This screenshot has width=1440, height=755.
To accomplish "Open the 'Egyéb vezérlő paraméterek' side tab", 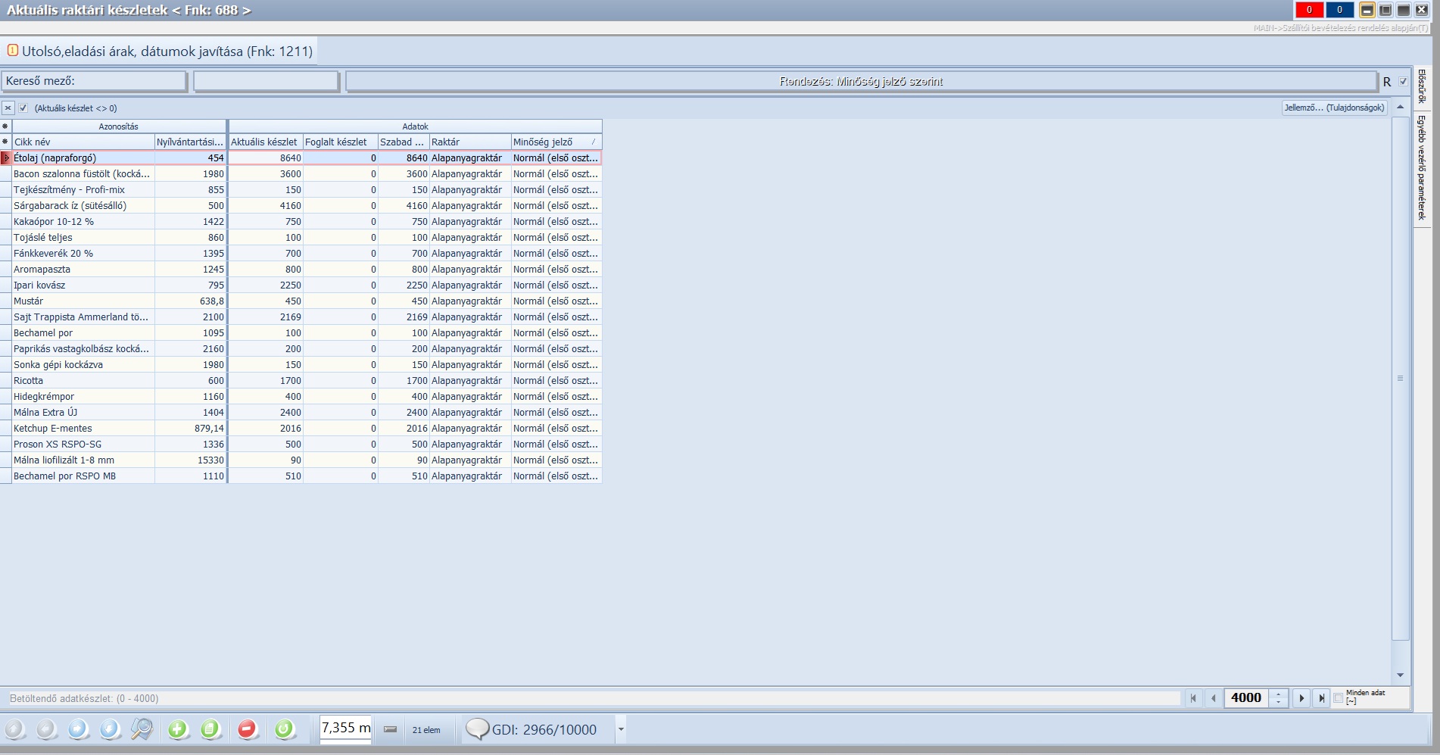I will tap(1422, 167).
